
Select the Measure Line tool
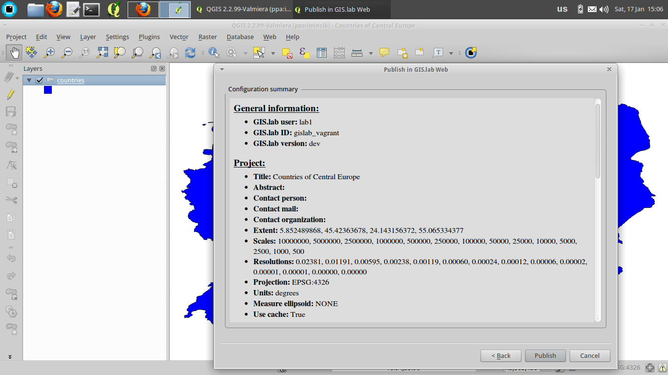(x=357, y=53)
